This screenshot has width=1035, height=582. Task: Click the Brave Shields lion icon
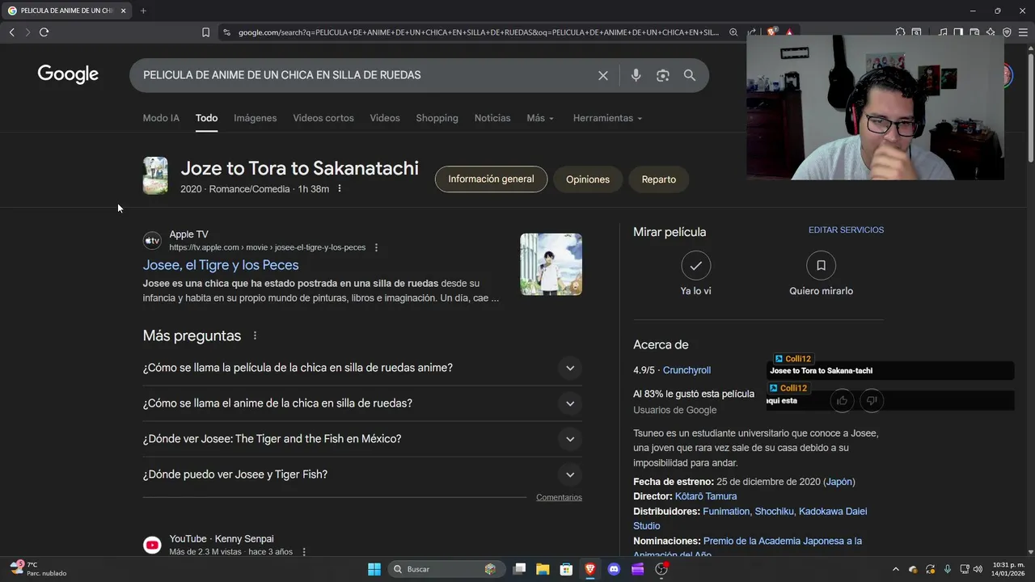click(x=772, y=32)
